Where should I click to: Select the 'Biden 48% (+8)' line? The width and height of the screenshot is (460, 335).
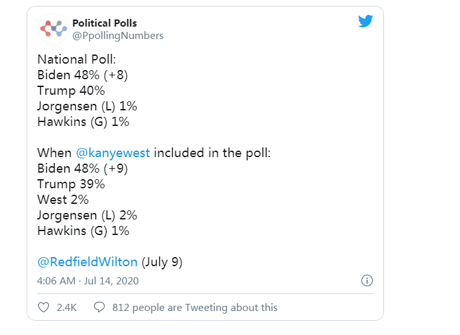pos(83,75)
